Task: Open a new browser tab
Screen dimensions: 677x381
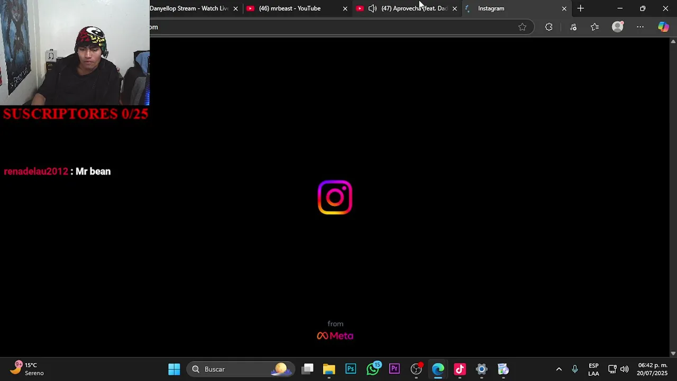Action: tap(581, 8)
